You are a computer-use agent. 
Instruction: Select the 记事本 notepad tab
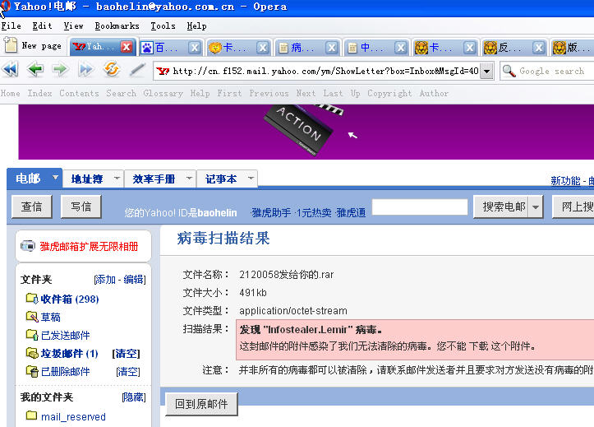click(221, 179)
